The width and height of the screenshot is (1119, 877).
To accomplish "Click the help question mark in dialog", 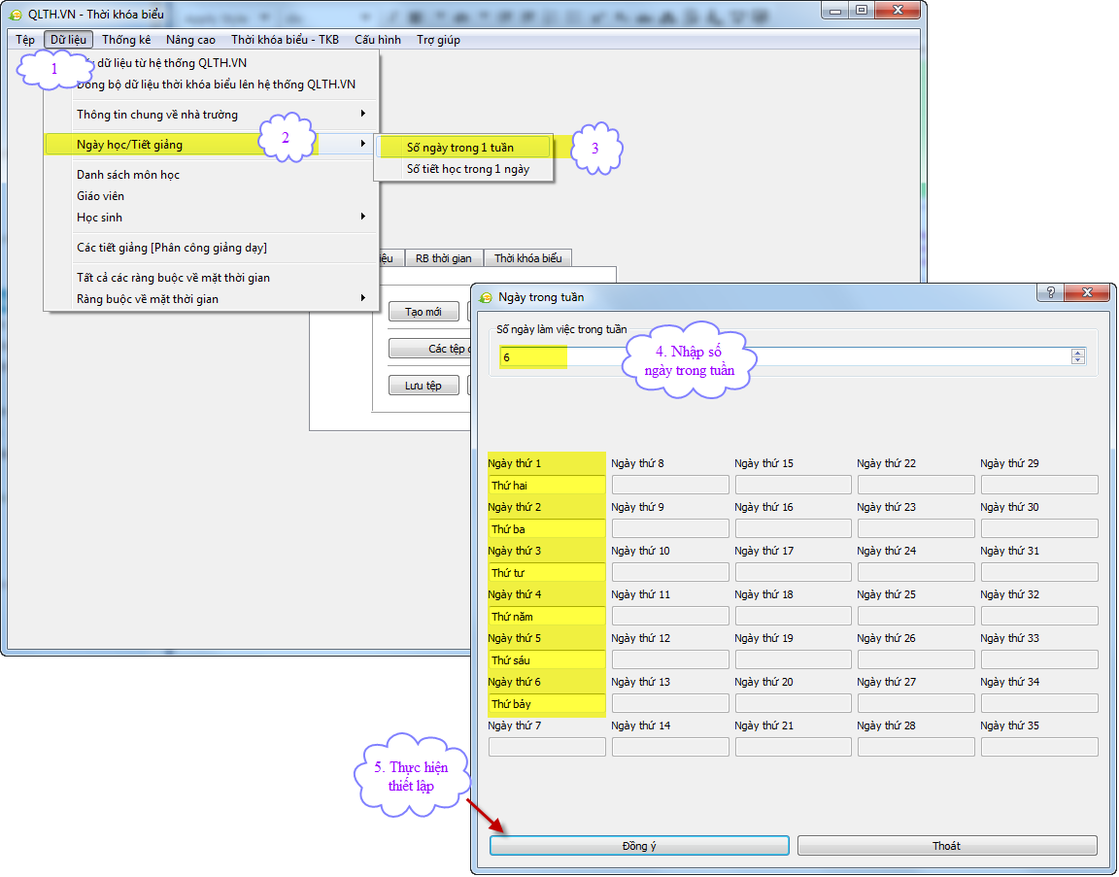I will click(1050, 292).
